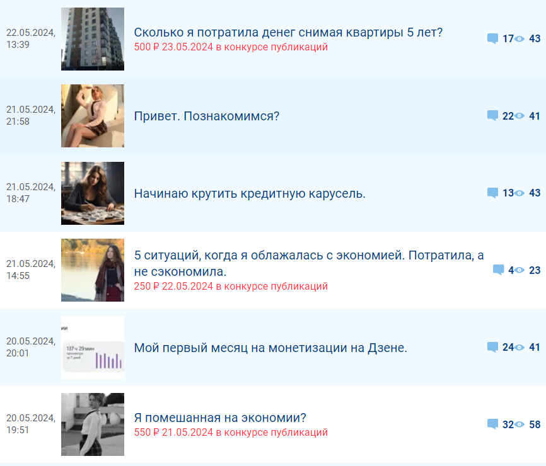The height and width of the screenshot is (466, 546).
Task: Click the comment icon on the monetization post
Action: (x=492, y=348)
